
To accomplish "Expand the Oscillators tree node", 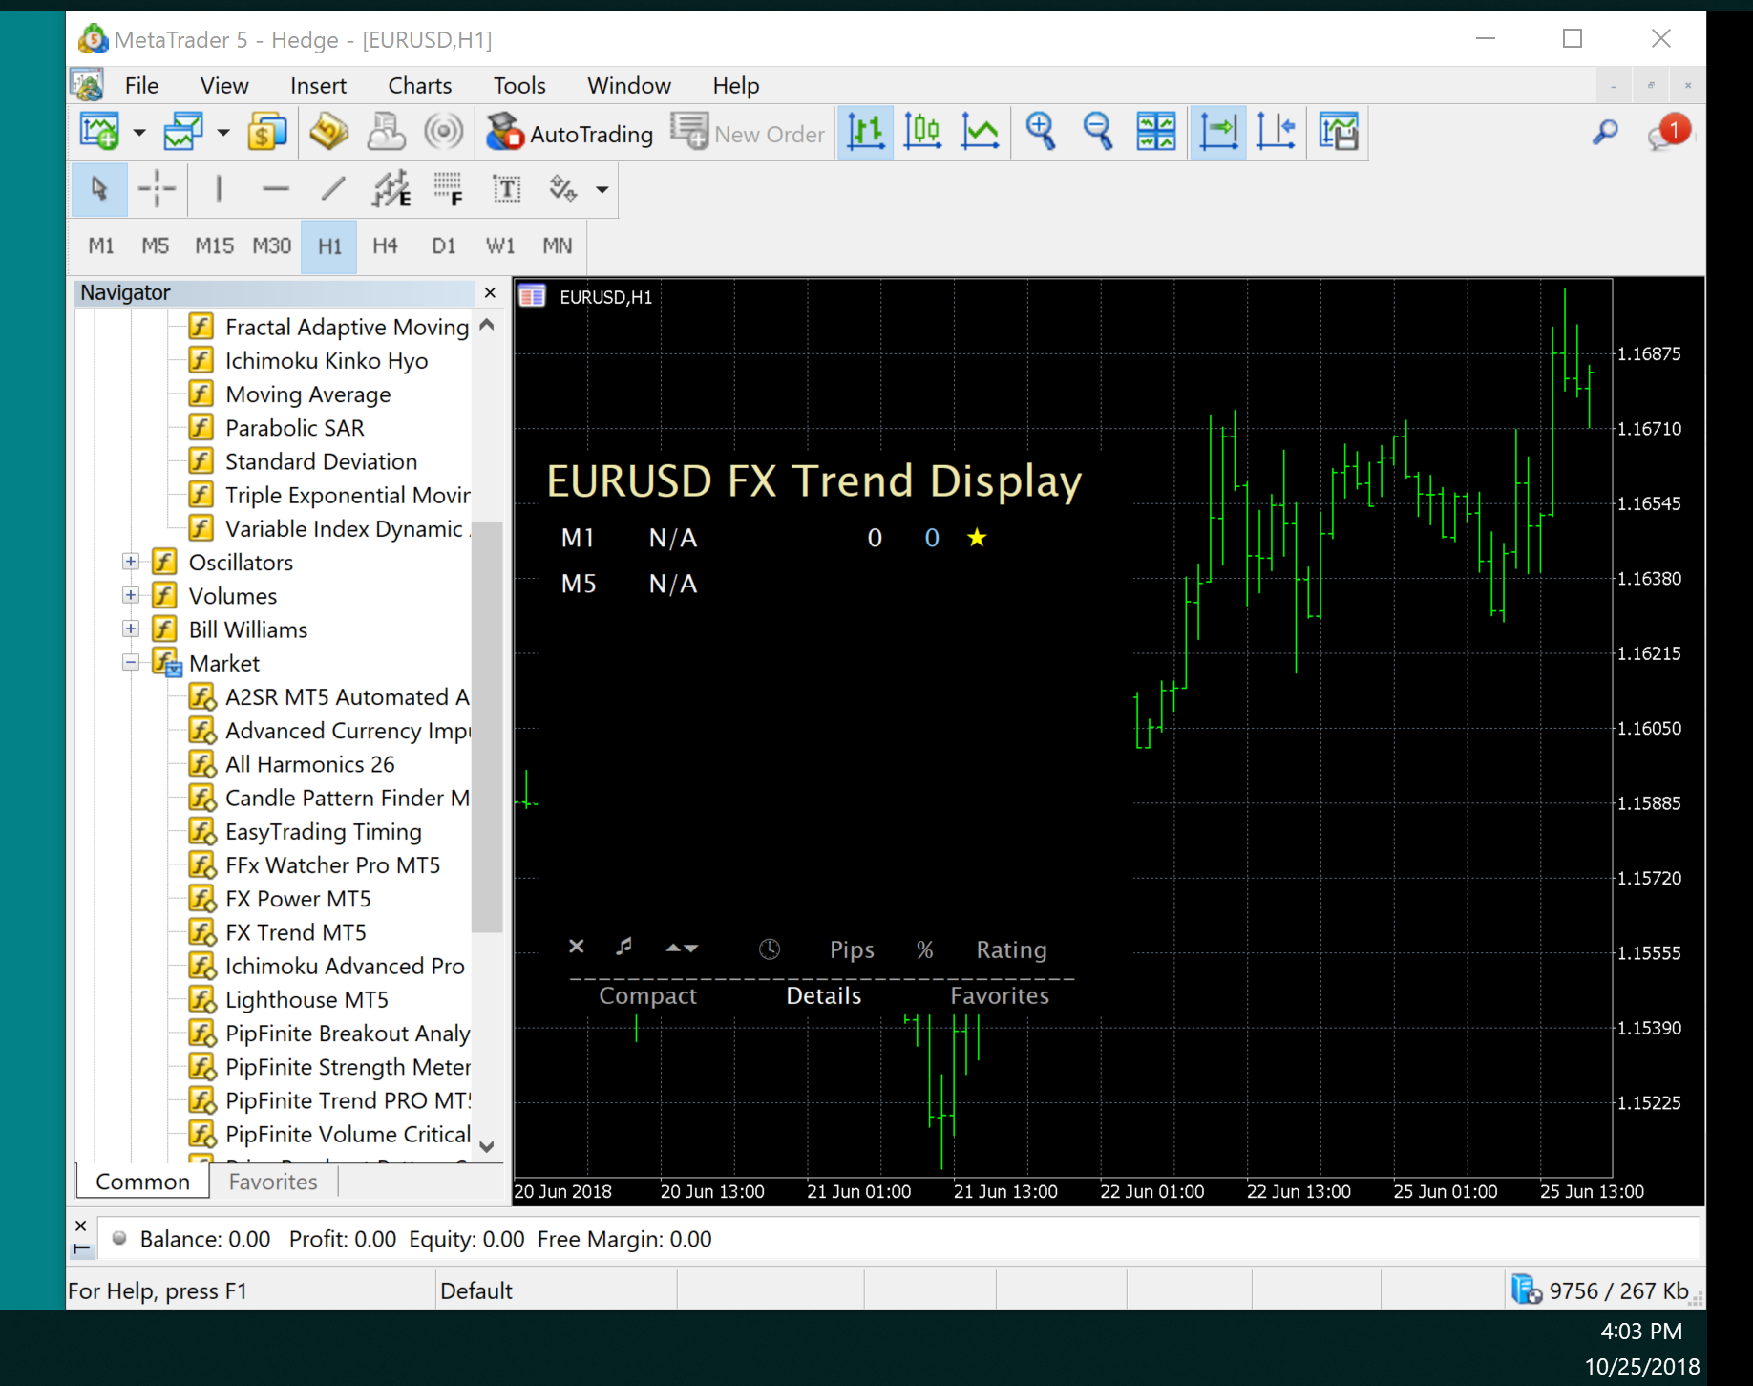I will coord(131,562).
